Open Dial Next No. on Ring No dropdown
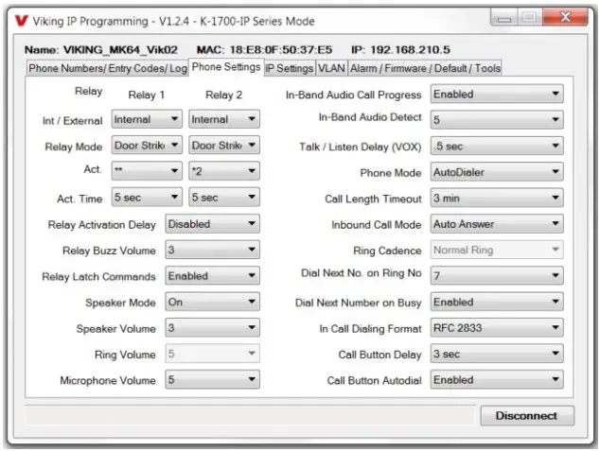The height and width of the screenshot is (451, 600). click(x=497, y=275)
